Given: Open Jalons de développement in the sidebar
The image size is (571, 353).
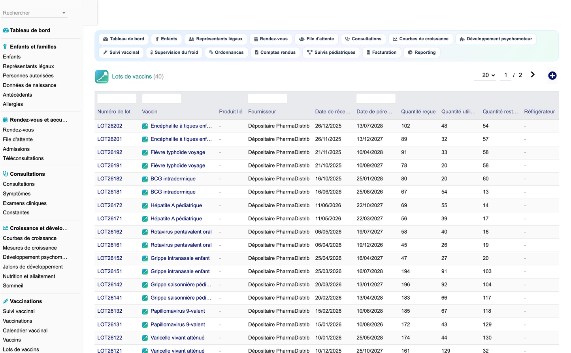Looking at the screenshot, I should click(x=33, y=267).
